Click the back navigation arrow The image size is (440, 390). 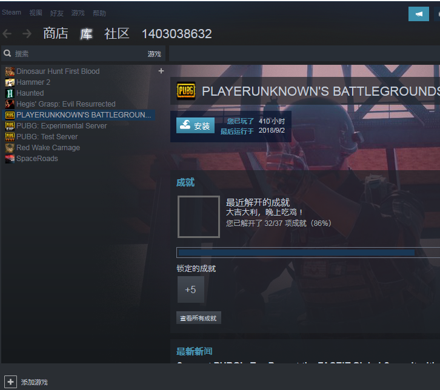click(x=7, y=34)
